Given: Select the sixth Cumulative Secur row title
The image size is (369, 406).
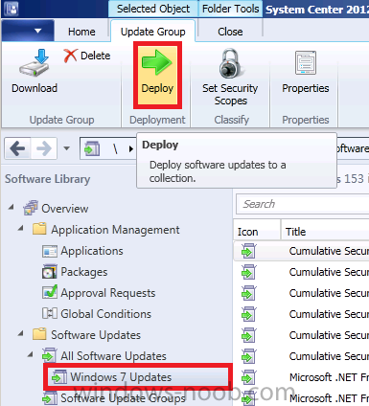Looking at the screenshot, I should click(329, 356).
